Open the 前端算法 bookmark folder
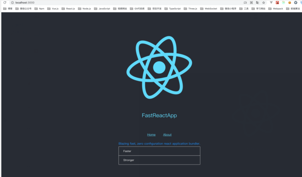 click(293, 9)
